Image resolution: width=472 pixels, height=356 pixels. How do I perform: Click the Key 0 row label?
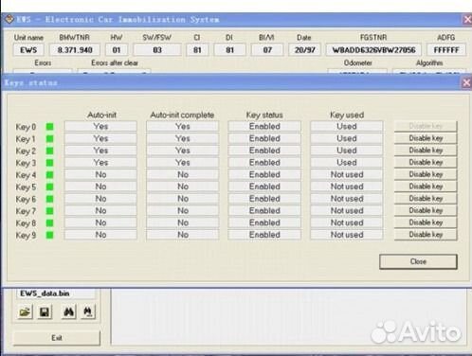(x=26, y=127)
